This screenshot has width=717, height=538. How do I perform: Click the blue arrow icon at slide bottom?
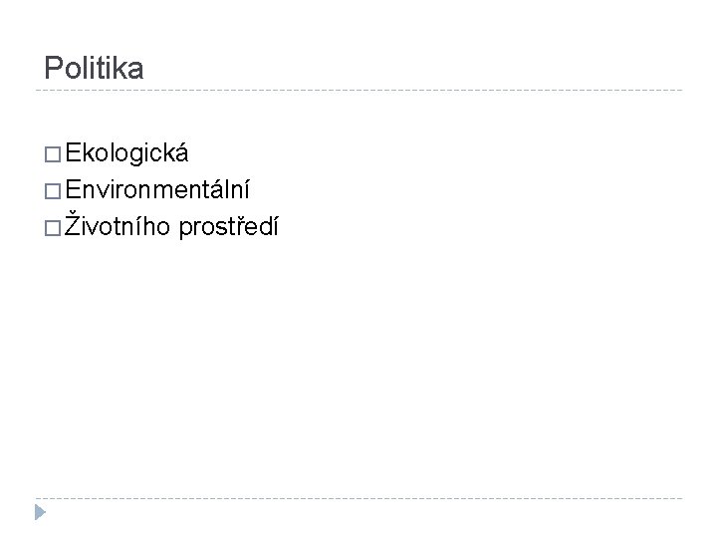pyautogui.click(x=39, y=513)
